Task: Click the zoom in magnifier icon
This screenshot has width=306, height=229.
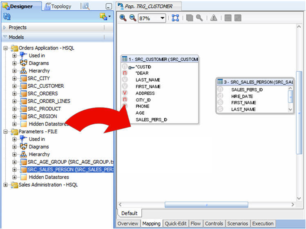Action: 123,18
